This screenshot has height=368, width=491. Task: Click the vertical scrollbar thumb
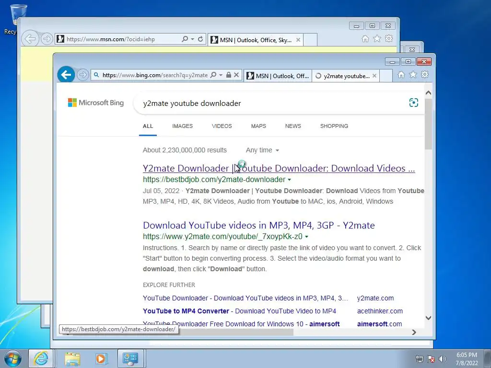coord(428,124)
